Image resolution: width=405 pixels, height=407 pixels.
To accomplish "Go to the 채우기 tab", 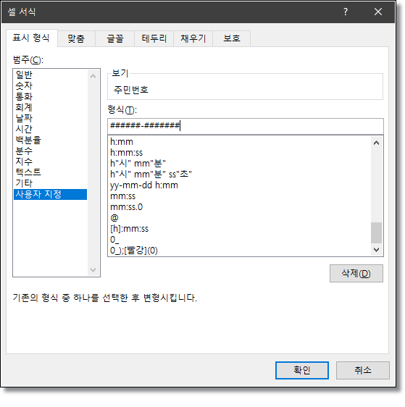I will coord(193,38).
